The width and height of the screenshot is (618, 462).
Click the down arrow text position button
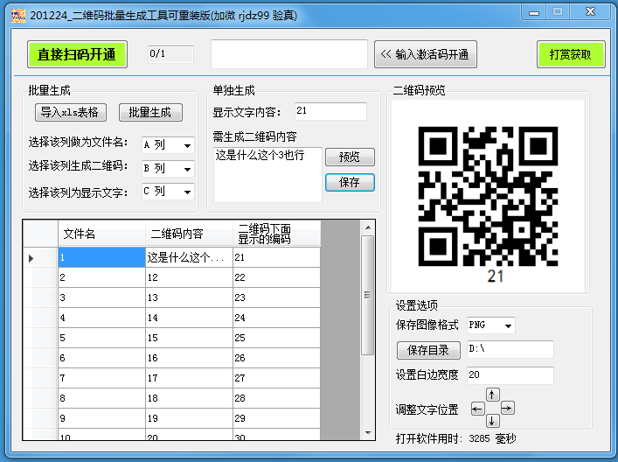pos(492,421)
